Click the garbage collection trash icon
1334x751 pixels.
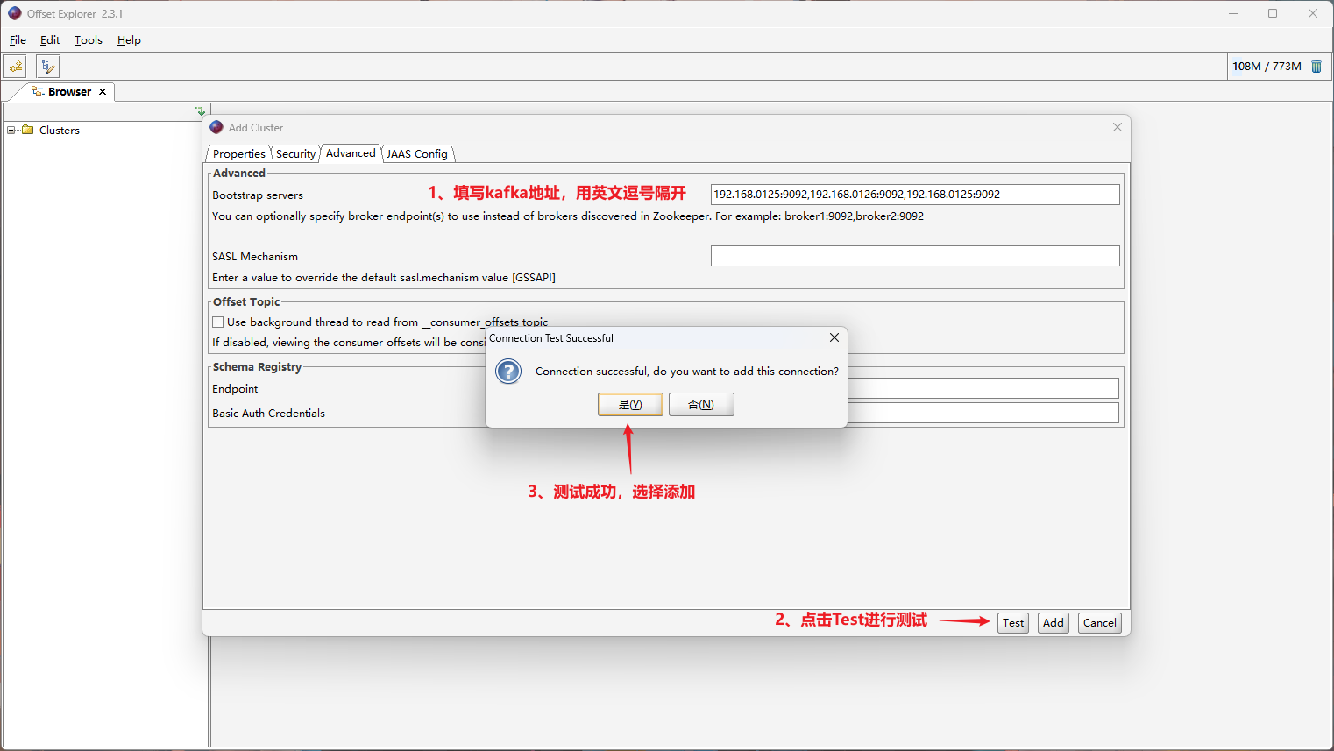(1316, 67)
